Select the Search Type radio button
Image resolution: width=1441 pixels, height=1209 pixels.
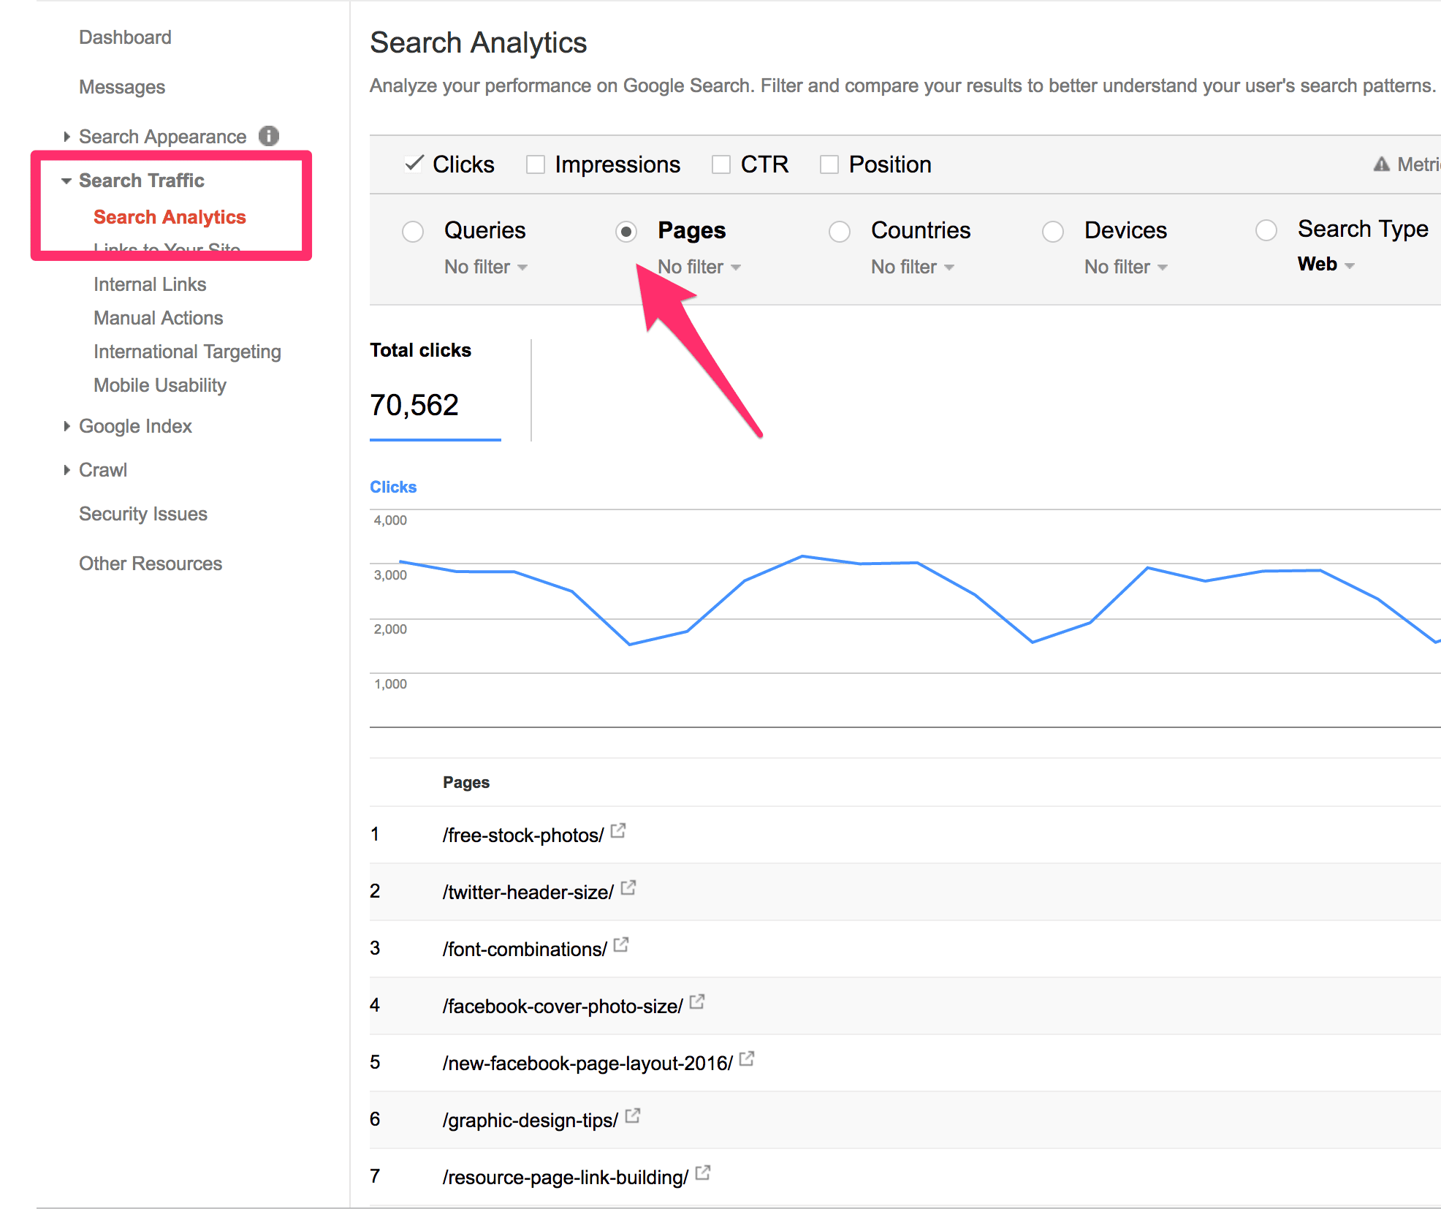click(x=1266, y=230)
